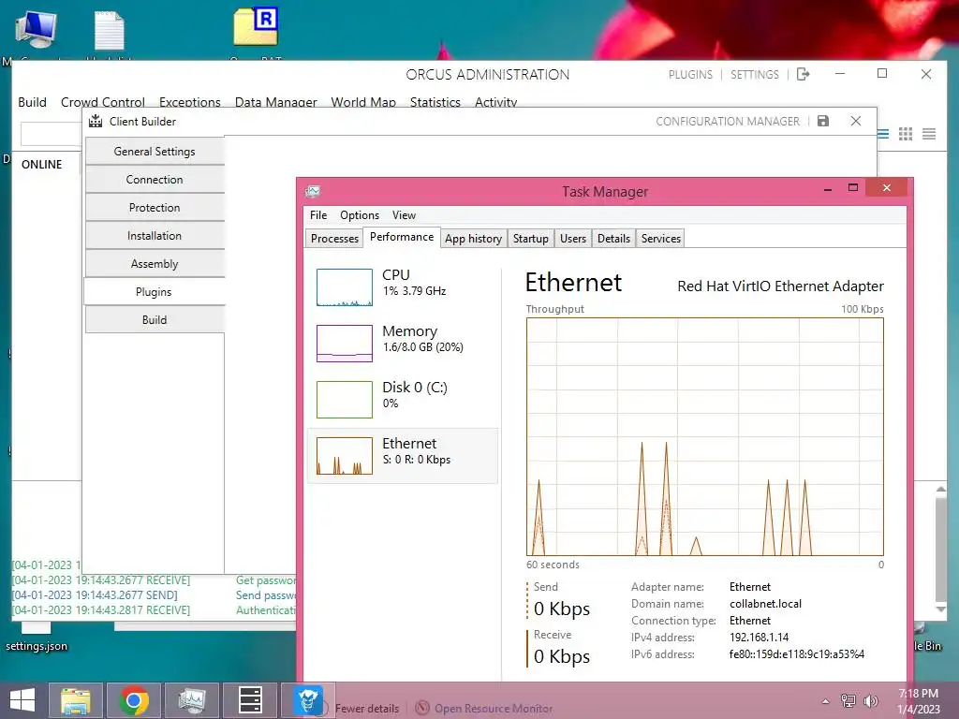
Task: Show hidden tray icons arrow
Action: click(x=826, y=701)
